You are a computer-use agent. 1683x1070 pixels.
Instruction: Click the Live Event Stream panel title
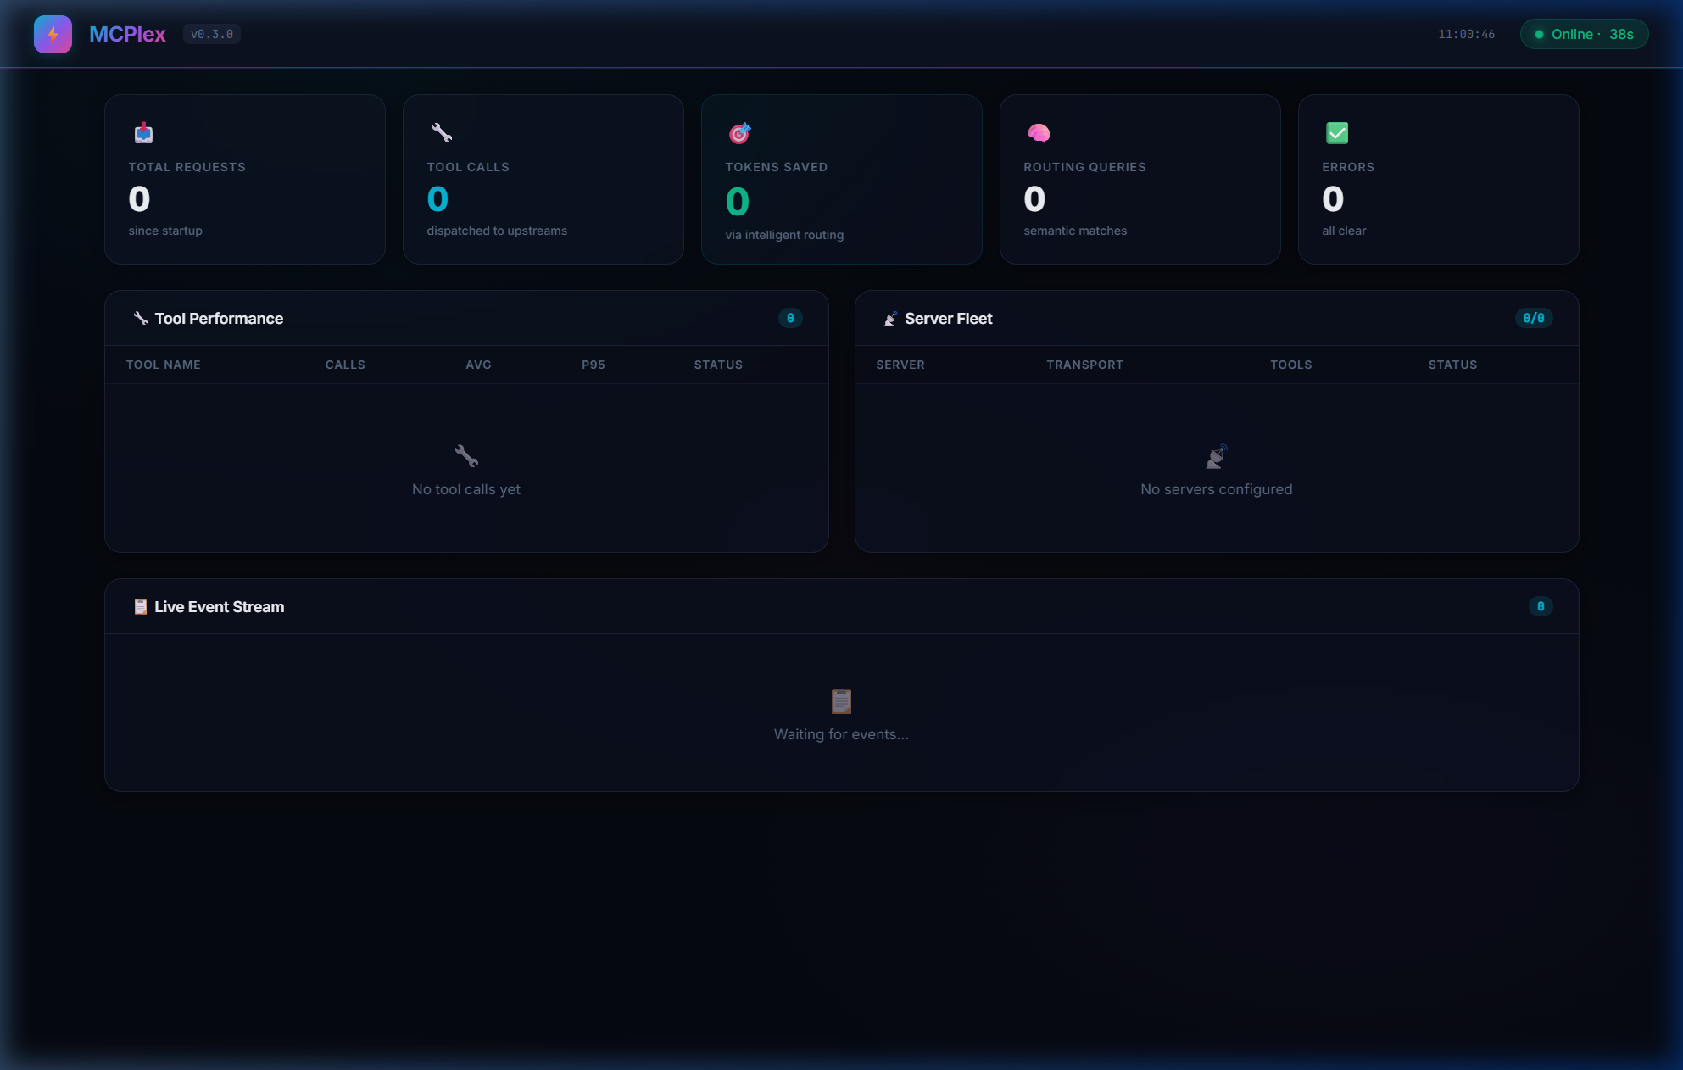click(x=220, y=607)
